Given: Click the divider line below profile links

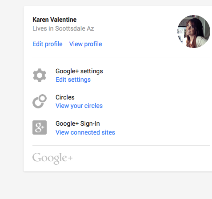Looking at the screenshot, I should tap(121, 57).
